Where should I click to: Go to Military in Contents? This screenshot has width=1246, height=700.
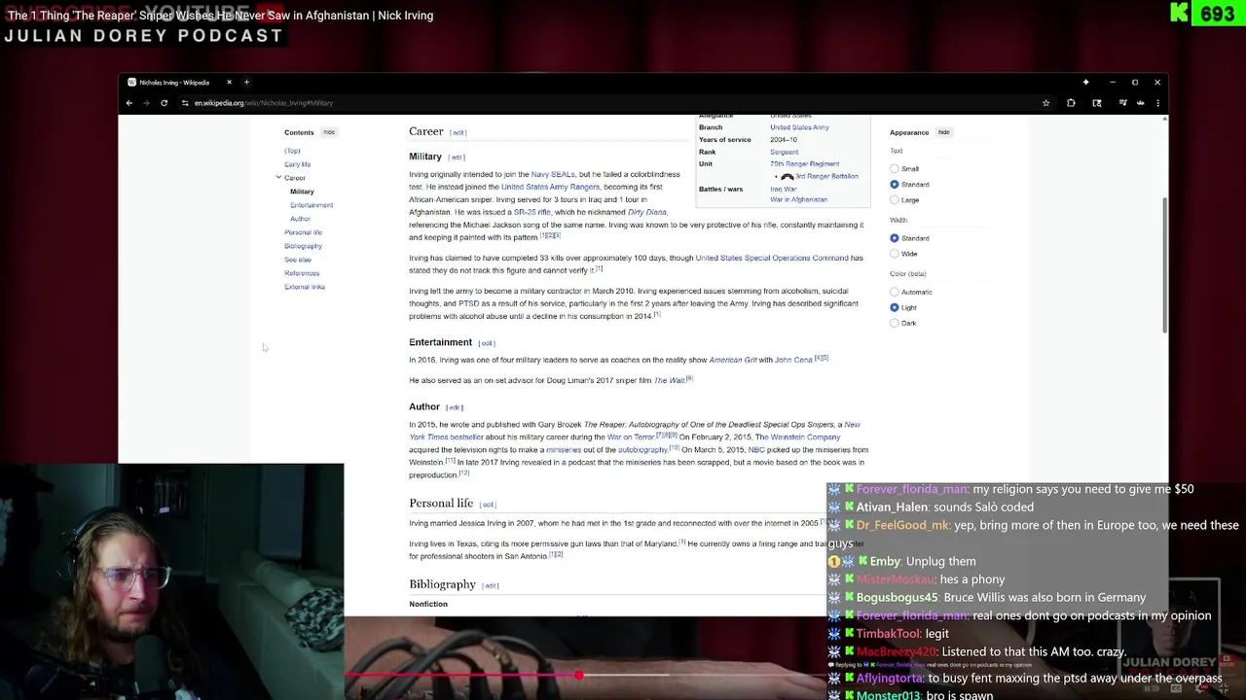click(x=302, y=192)
